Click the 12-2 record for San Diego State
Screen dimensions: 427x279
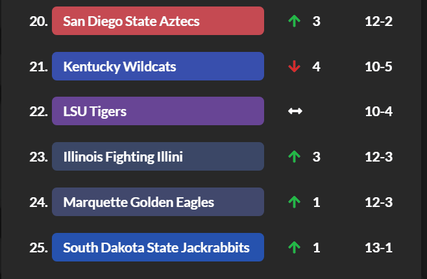click(x=379, y=21)
